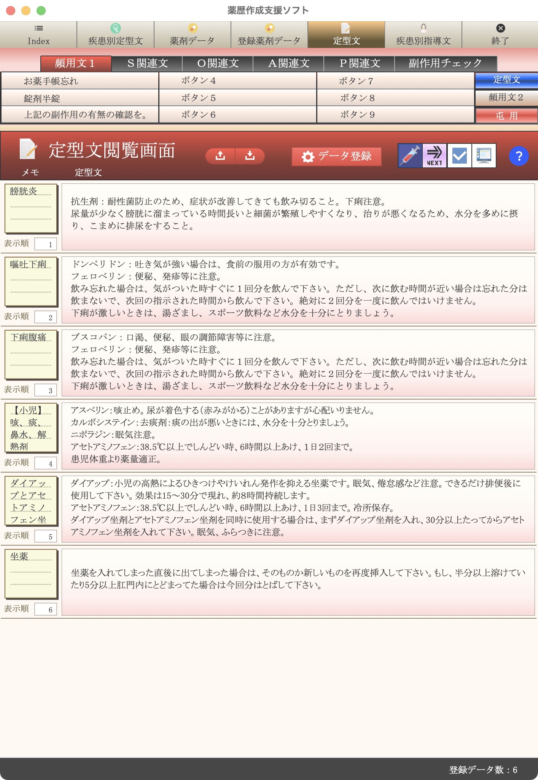Click the monitor screen icon
Screen dimensions: 538x780
484,156
